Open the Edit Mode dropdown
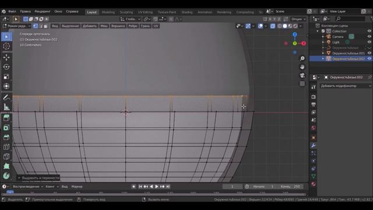373x210 pixels. tap(17, 26)
